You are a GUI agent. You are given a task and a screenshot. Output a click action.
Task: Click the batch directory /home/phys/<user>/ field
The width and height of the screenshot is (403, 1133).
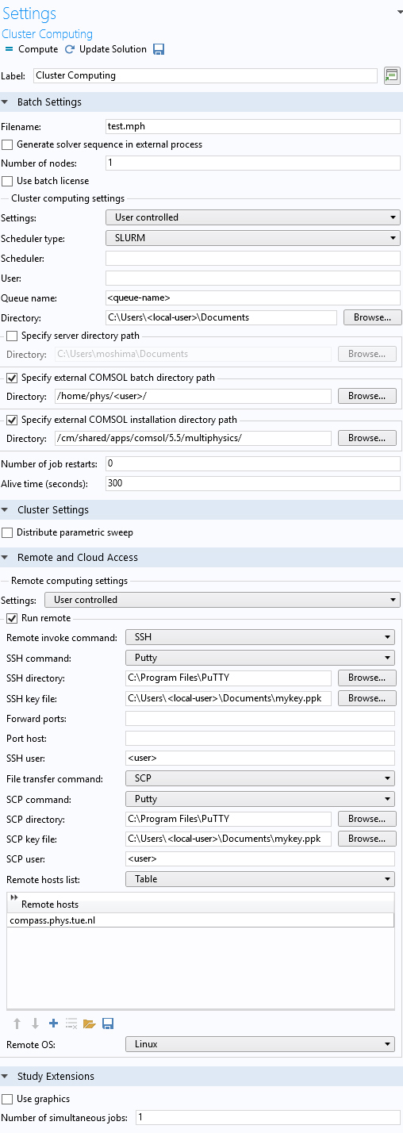coord(192,396)
